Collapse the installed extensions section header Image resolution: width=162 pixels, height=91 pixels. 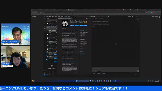51,22
